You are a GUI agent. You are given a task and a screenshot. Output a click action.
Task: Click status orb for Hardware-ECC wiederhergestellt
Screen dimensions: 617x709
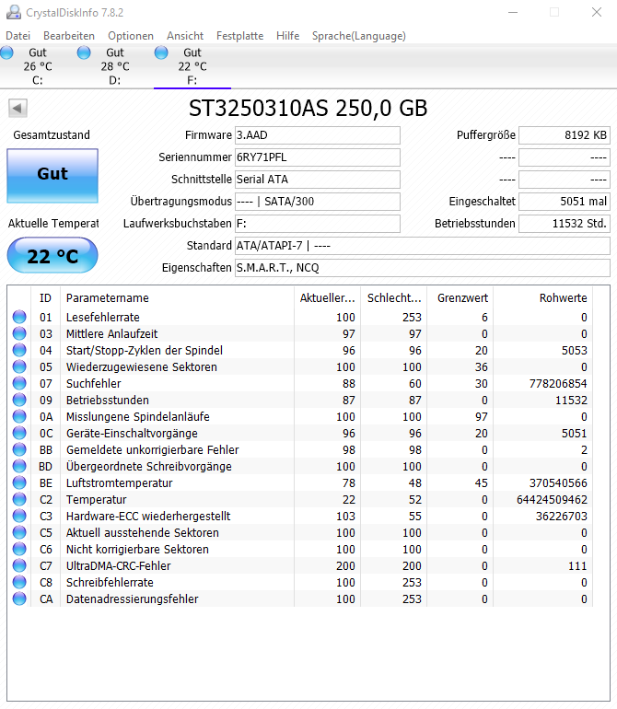point(19,516)
